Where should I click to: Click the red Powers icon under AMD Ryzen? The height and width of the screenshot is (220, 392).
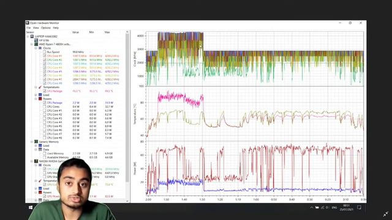40,99
